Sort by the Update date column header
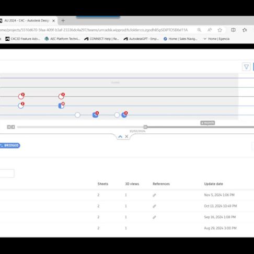The width and height of the screenshot is (254, 254). (214, 184)
